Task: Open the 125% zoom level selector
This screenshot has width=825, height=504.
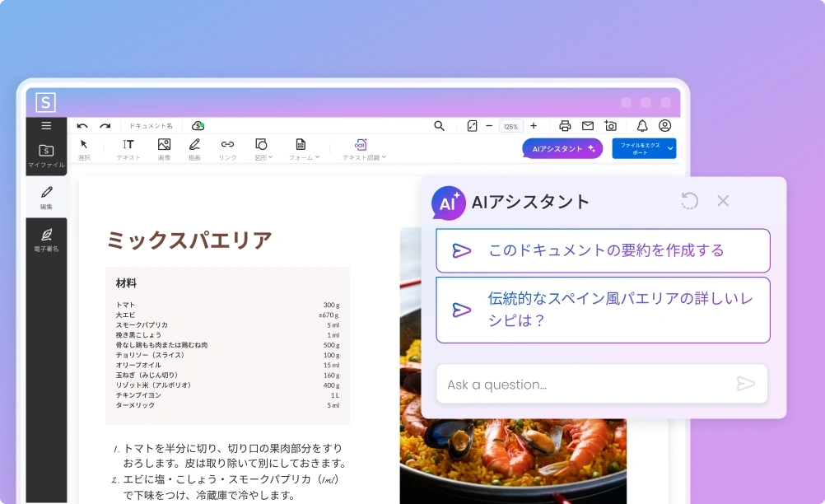Action: [510, 125]
